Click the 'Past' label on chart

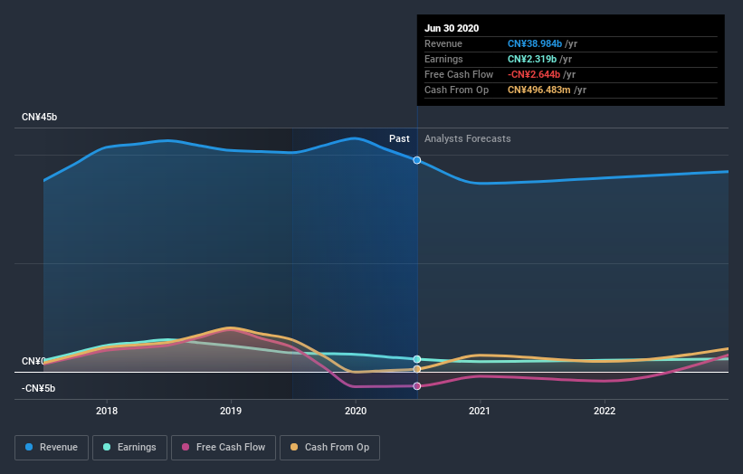pos(399,138)
